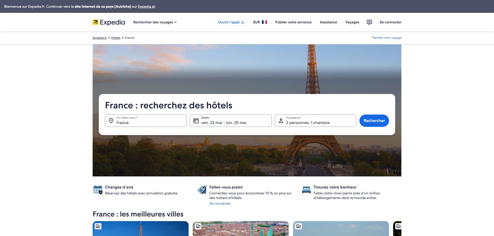Click the Faites-vous plaisir title

[226, 187]
